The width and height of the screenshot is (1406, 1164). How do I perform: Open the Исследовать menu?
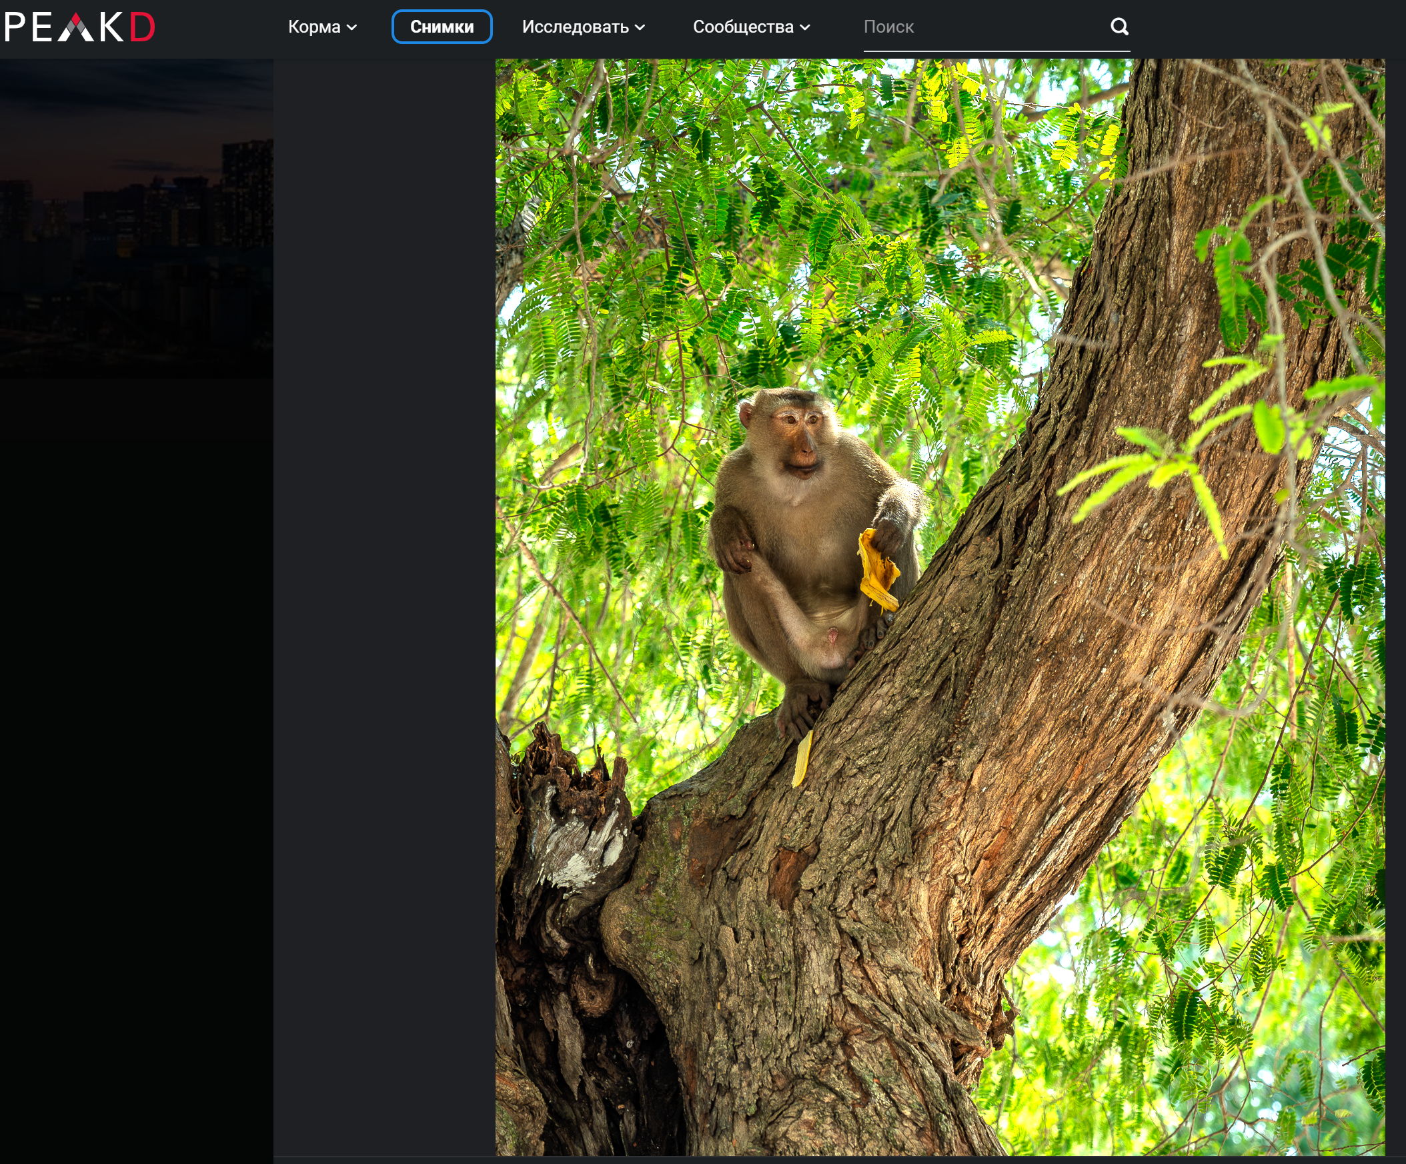[x=576, y=28]
